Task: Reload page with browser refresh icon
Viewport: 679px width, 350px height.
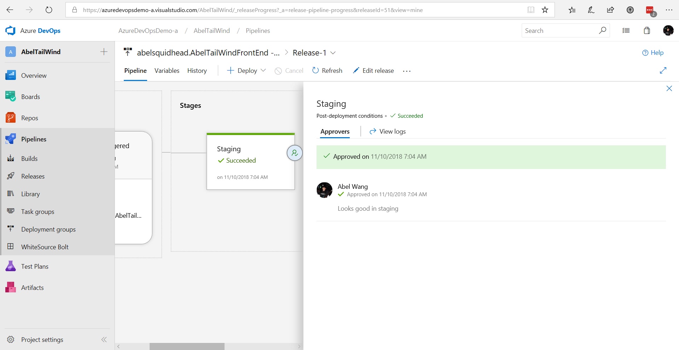Action: [x=49, y=10]
